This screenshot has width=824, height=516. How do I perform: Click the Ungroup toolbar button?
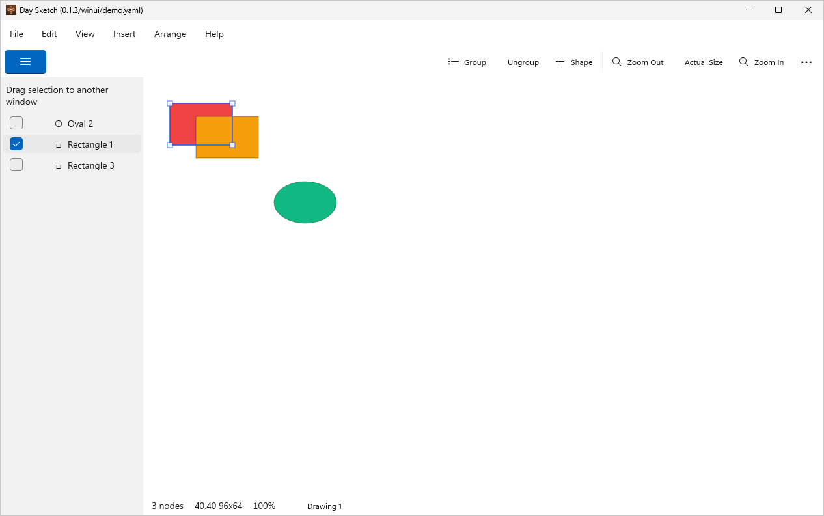click(523, 62)
